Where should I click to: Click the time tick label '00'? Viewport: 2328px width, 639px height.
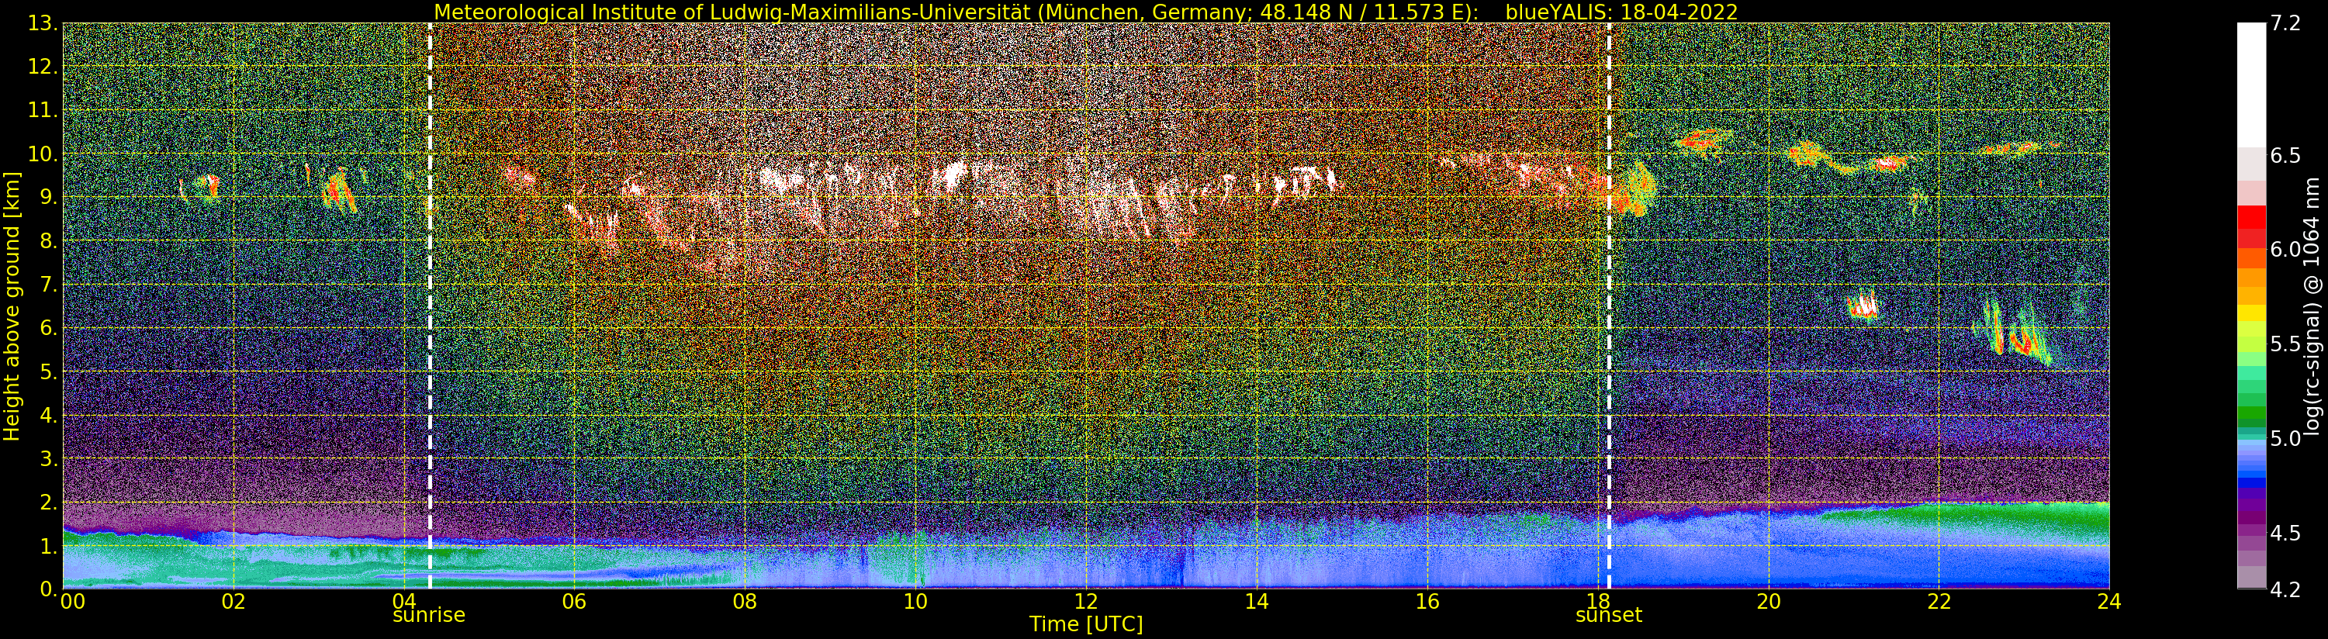coord(72,602)
